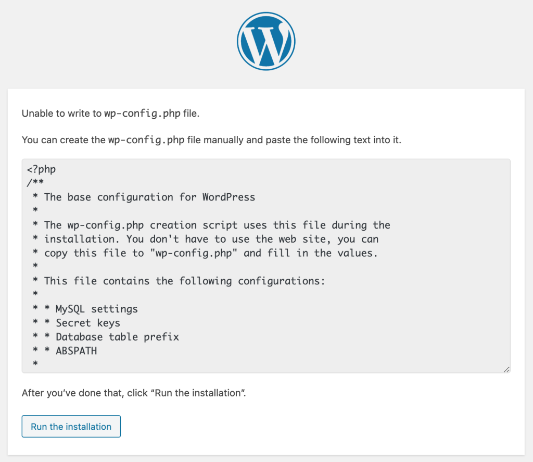Click the last '*' line of the code box
533x462 pixels.
coord(35,364)
